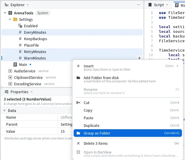Click the Open in DocView entry
The width and height of the screenshot is (185, 160).
[128, 154]
